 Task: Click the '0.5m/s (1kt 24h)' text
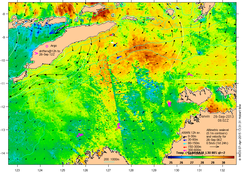point(217,143)
